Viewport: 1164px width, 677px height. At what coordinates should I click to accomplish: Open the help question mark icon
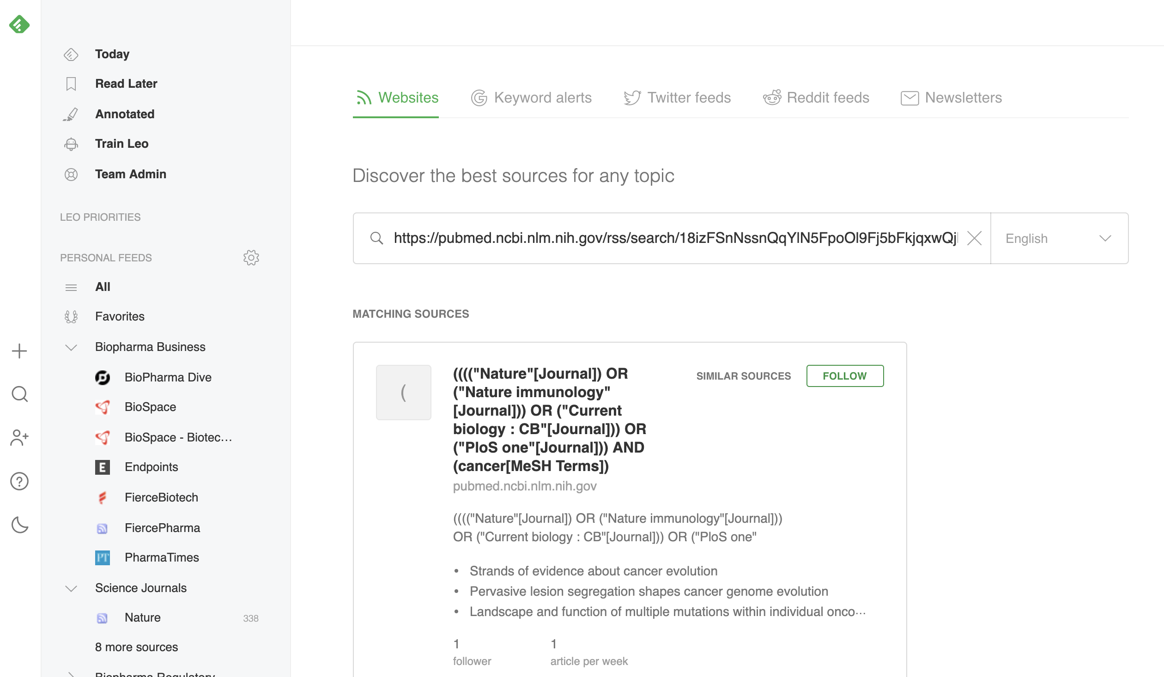tap(19, 482)
